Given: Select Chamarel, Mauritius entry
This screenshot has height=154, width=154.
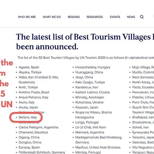Looking at the screenshot, I should click(33, 132).
